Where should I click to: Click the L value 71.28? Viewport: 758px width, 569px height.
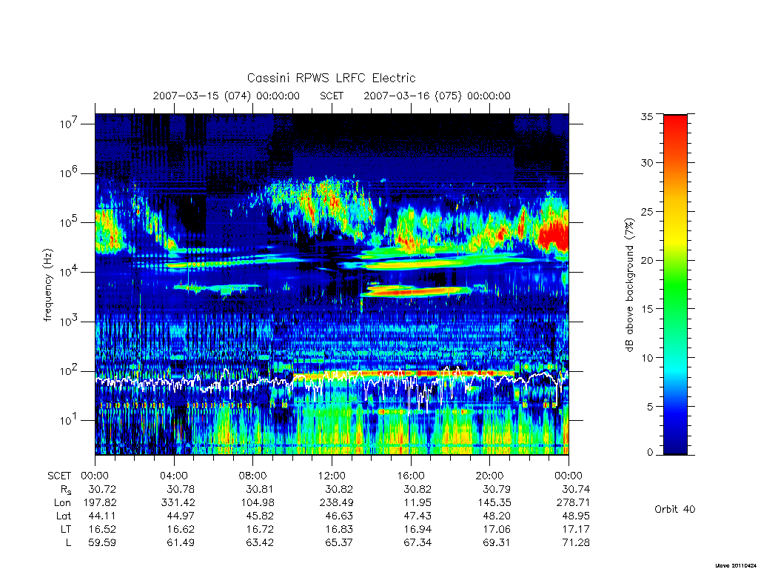(x=576, y=542)
